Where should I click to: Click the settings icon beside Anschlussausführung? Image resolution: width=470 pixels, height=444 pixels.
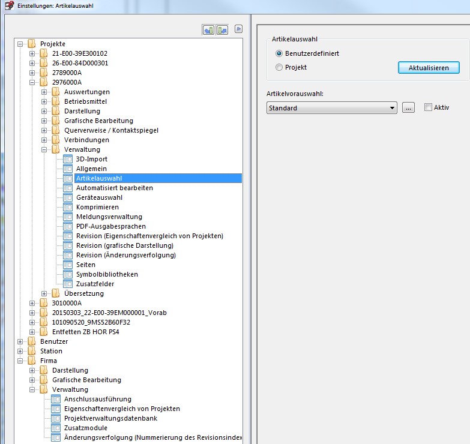pyautogui.click(x=56, y=399)
